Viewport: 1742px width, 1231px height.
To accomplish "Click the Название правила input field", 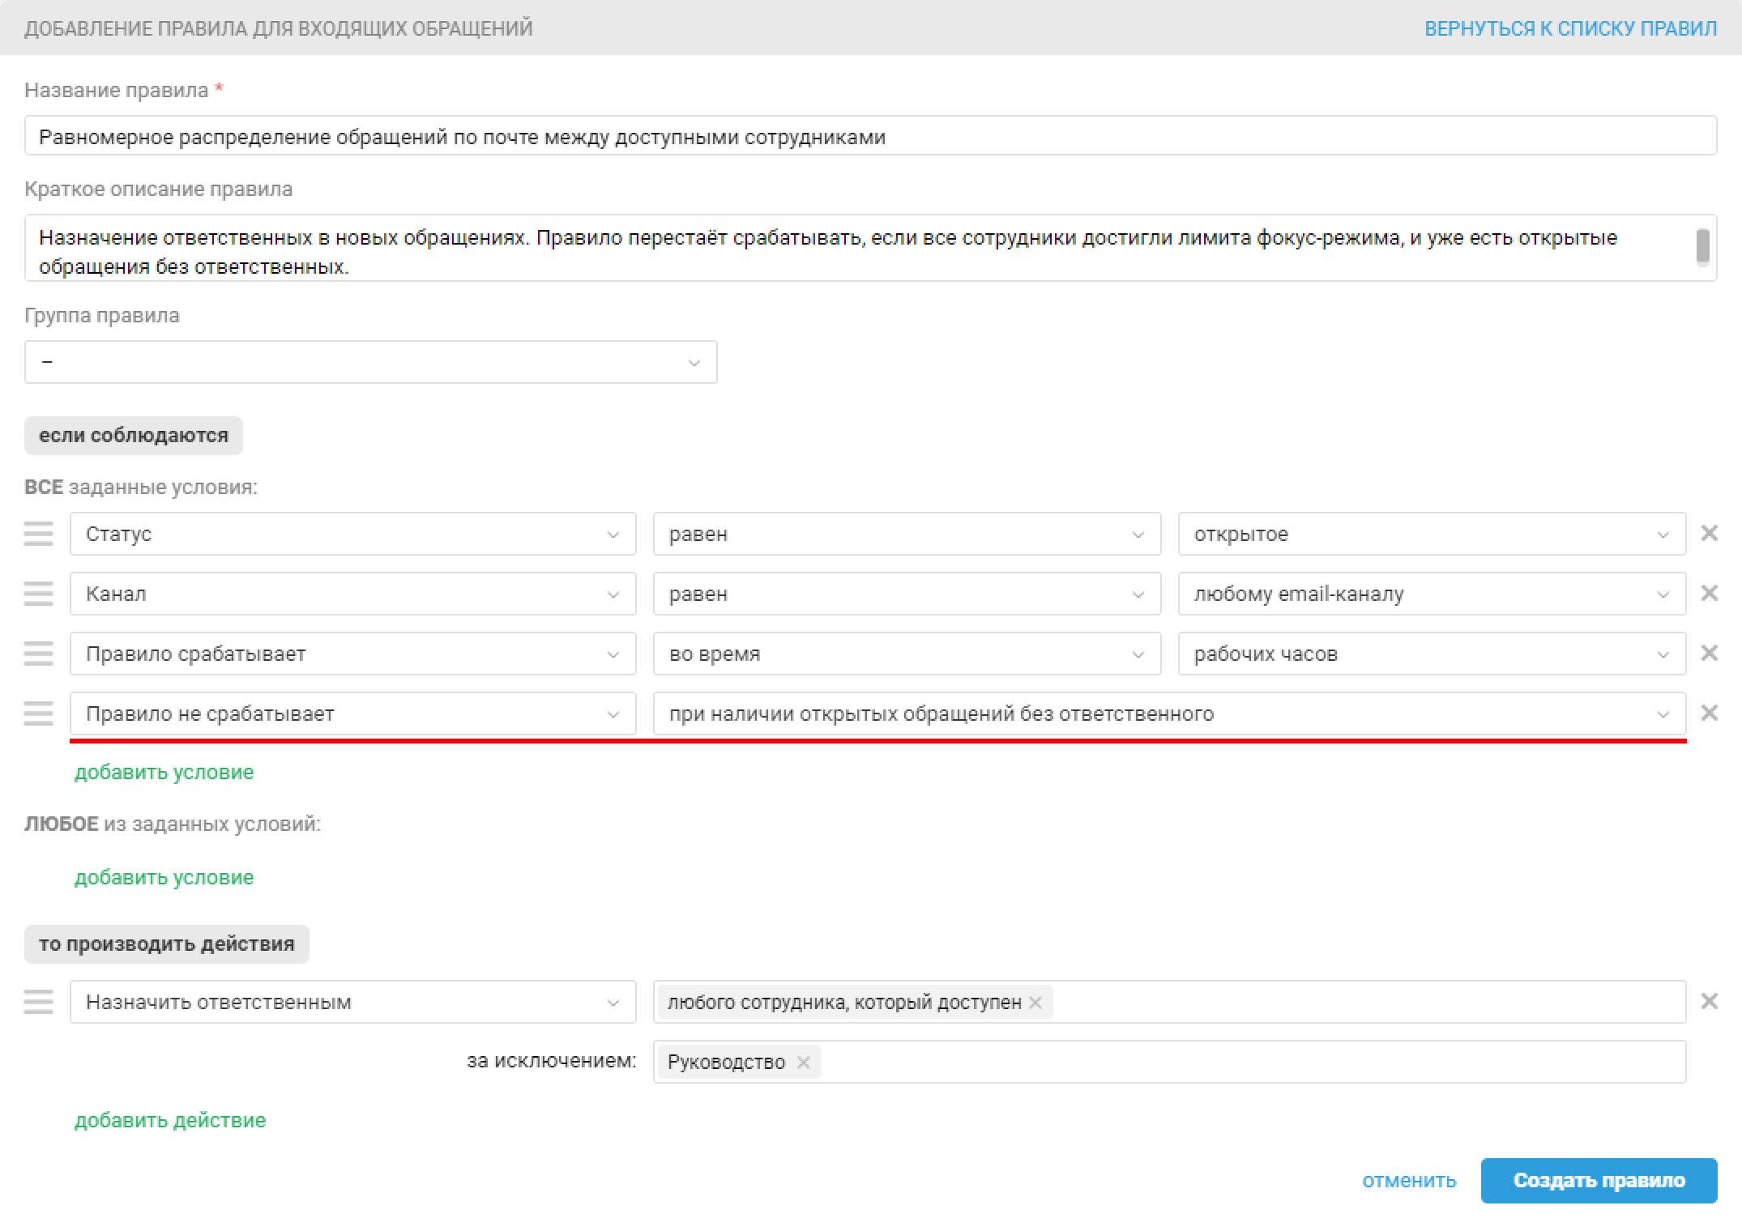I will [870, 136].
